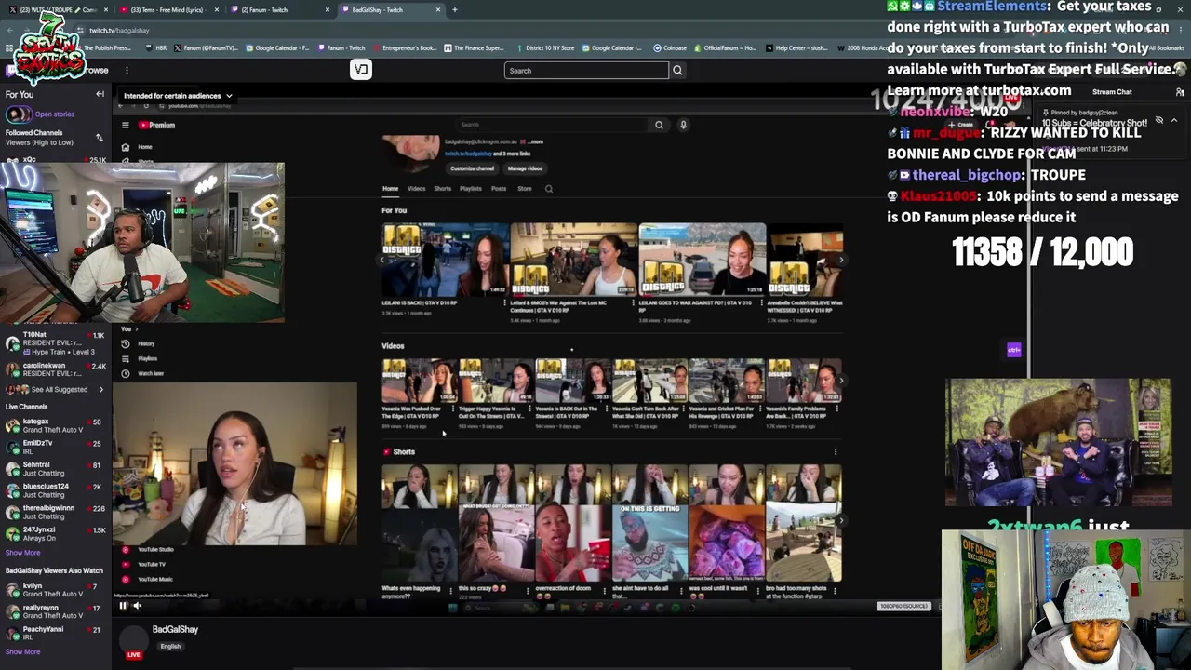Open BadGalShay LIVE channel avatar
Viewport: 1191px width, 670px height.
click(134, 640)
